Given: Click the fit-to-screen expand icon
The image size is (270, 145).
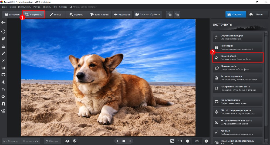Looking at the screenshot, I should pyautogui.click(x=172, y=141).
